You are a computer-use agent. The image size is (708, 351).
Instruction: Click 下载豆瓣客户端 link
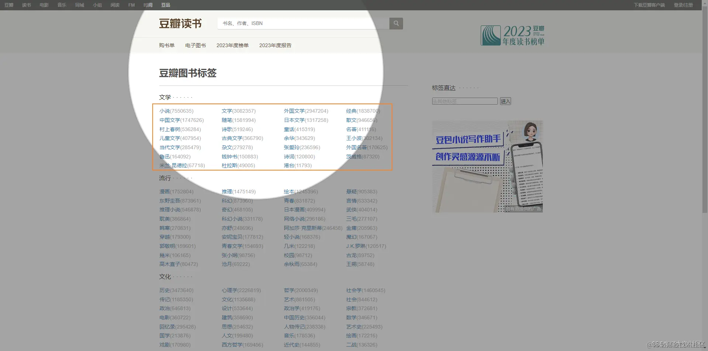(x=649, y=5)
